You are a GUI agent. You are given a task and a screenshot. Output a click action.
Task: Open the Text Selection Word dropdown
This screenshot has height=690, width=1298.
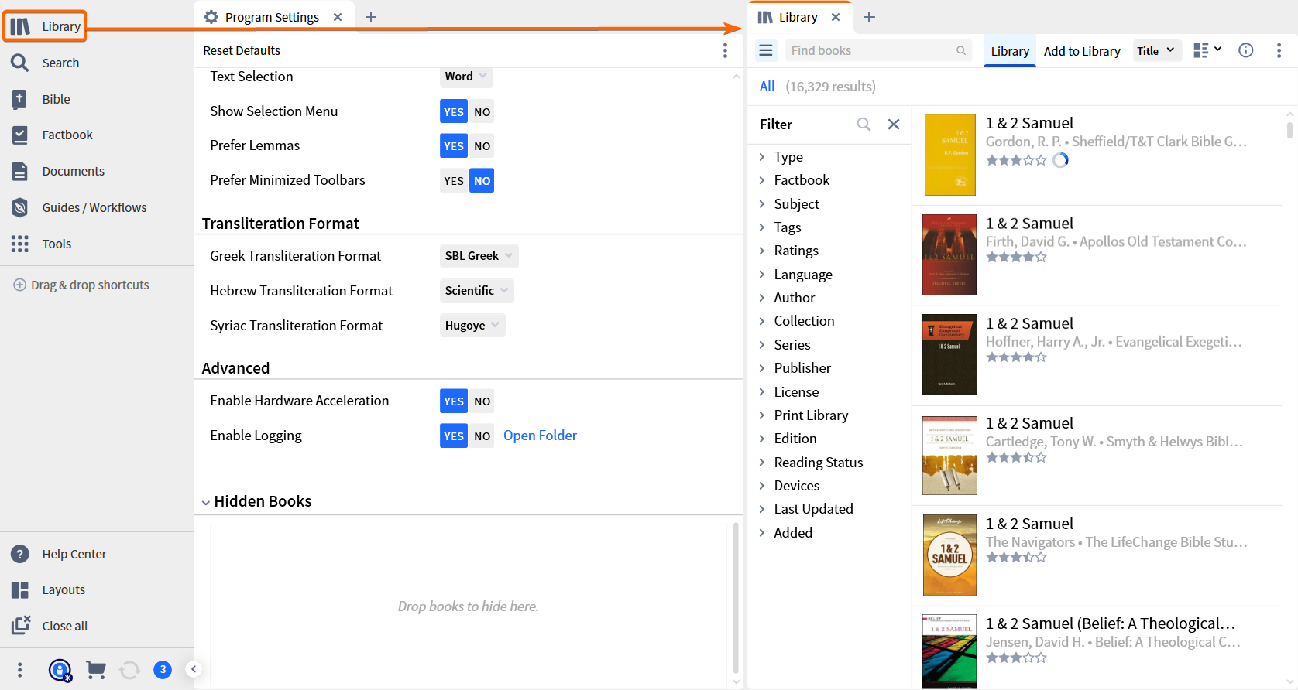pyautogui.click(x=466, y=77)
